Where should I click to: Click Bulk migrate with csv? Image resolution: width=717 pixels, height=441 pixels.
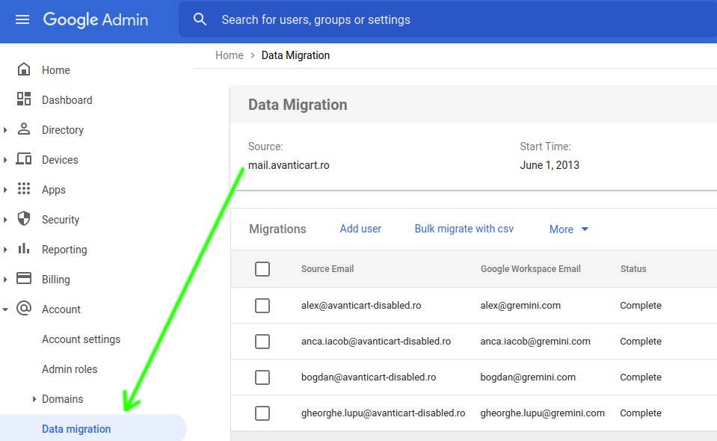click(x=464, y=229)
